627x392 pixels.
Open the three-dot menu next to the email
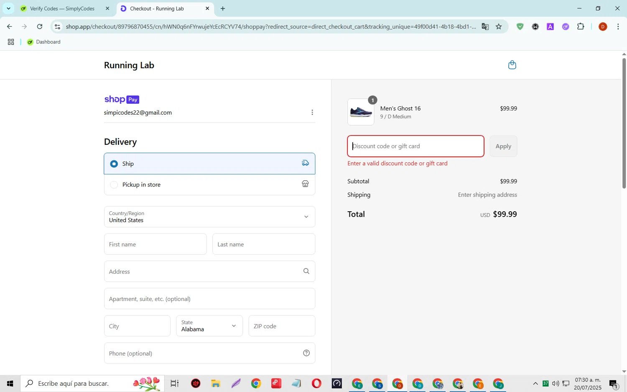click(x=312, y=113)
